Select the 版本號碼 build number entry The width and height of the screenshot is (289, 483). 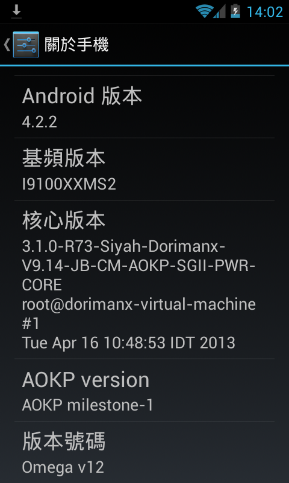(x=144, y=452)
